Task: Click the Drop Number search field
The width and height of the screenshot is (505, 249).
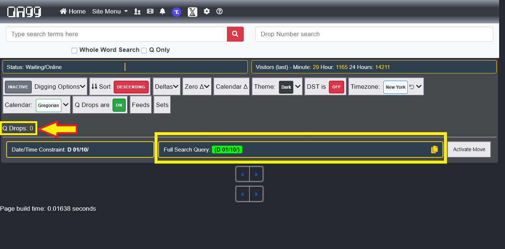Action: click(374, 34)
